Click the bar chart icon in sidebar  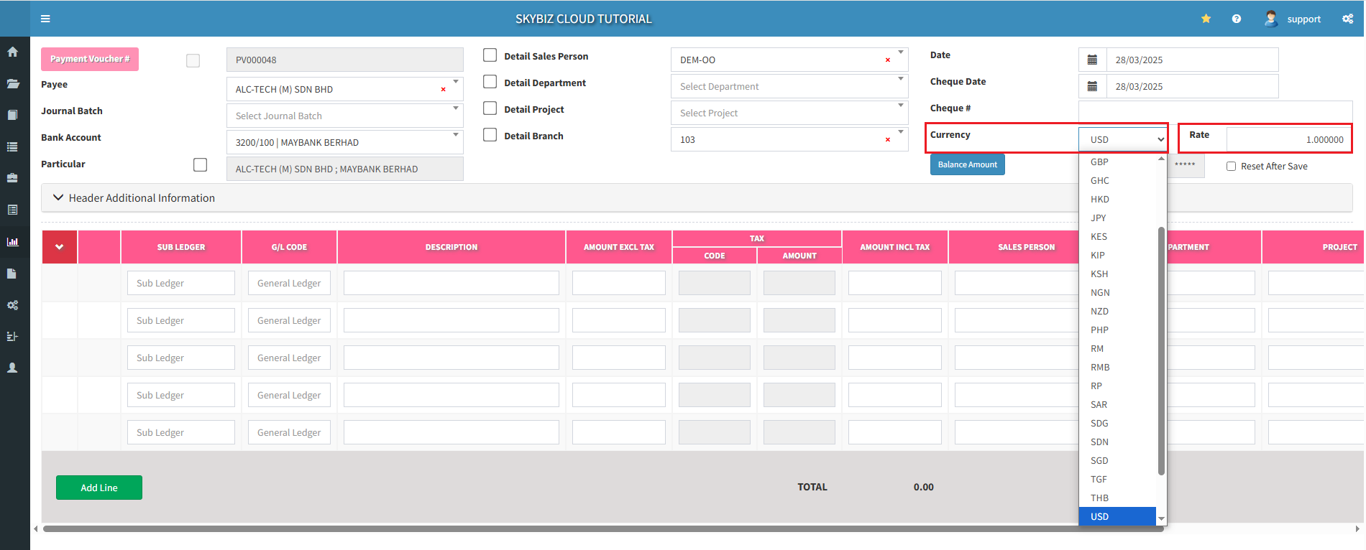(13, 242)
